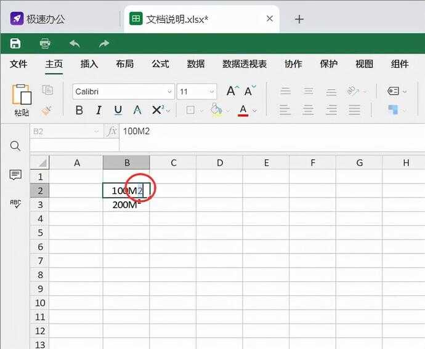The width and height of the screenshot is (425, 349).
Task: Click the Save icon in green toolbar
Action: click(x=15, y=43)
